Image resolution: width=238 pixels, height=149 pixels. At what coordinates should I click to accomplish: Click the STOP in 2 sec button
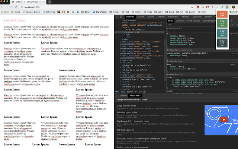[x=222, y=23]
